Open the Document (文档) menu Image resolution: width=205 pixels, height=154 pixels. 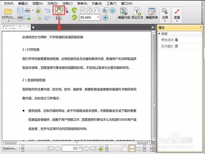pos(52,4)
